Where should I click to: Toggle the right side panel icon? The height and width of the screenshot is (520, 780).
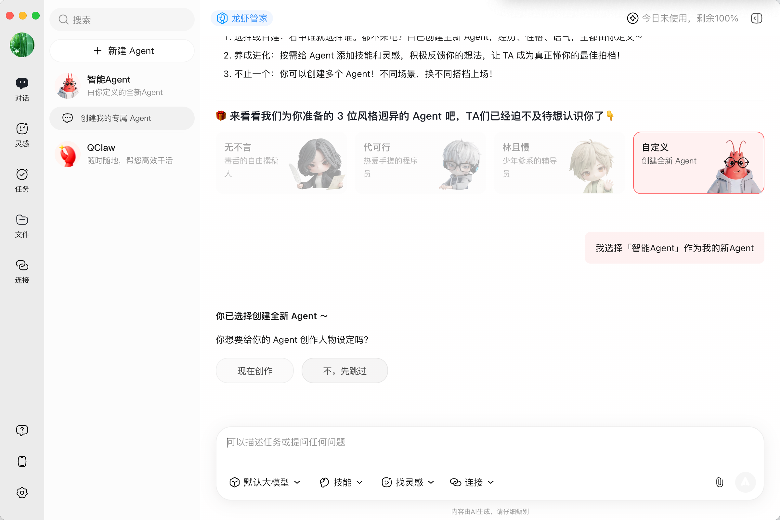coord(757,18)
